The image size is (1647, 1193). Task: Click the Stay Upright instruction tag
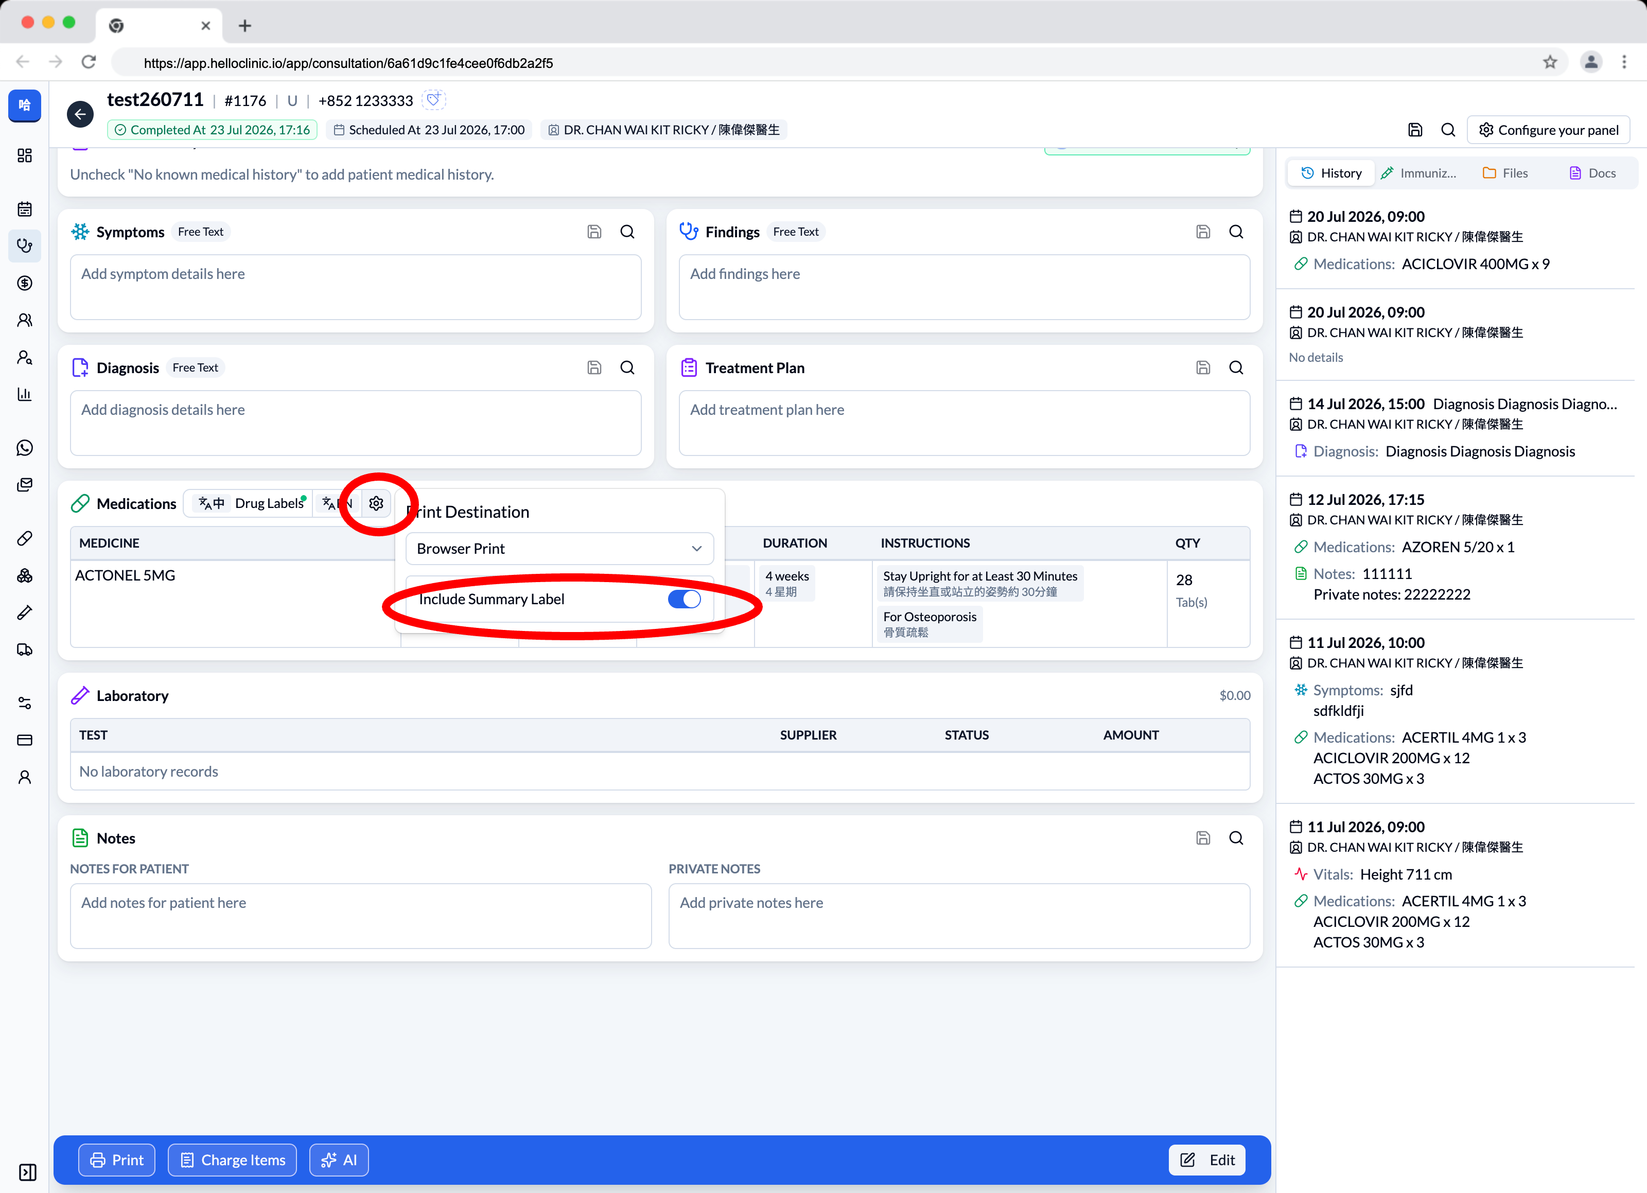click(x=979, y=583)
